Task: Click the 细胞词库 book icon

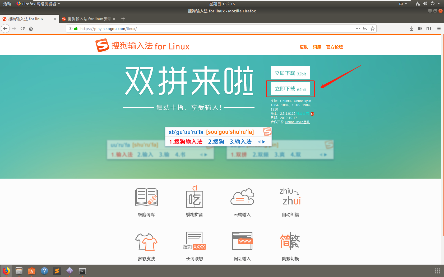Action: 146,197
